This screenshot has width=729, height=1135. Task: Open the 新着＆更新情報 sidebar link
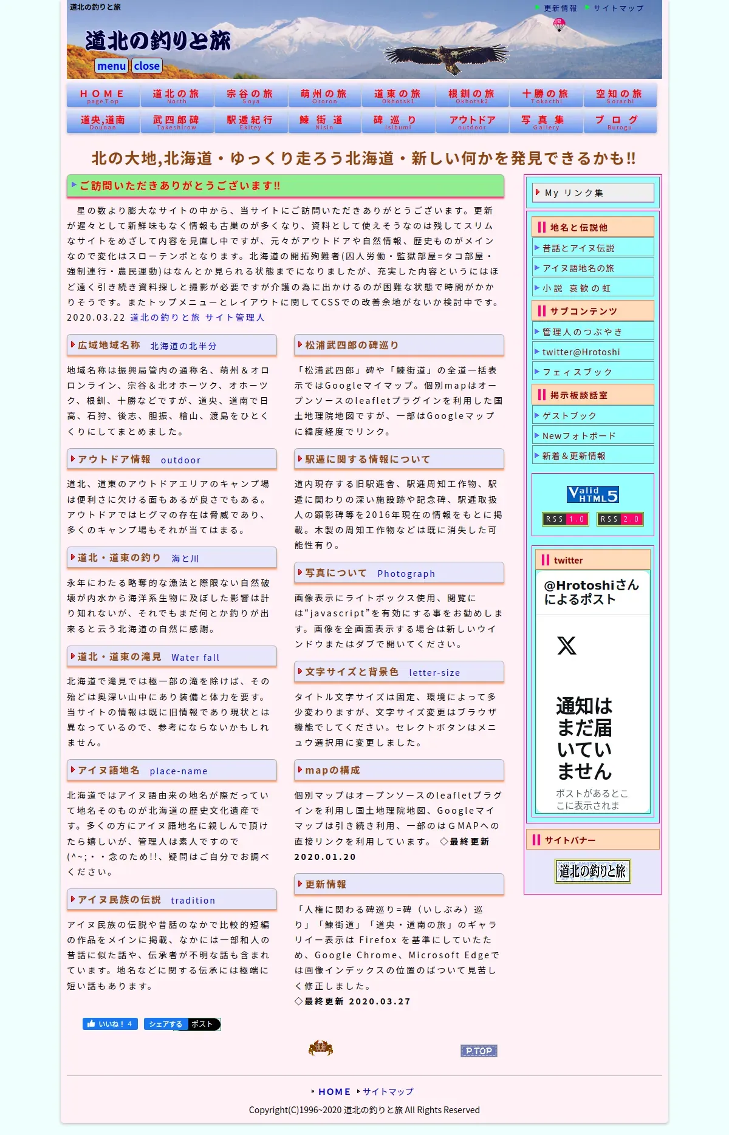(593, 455)
